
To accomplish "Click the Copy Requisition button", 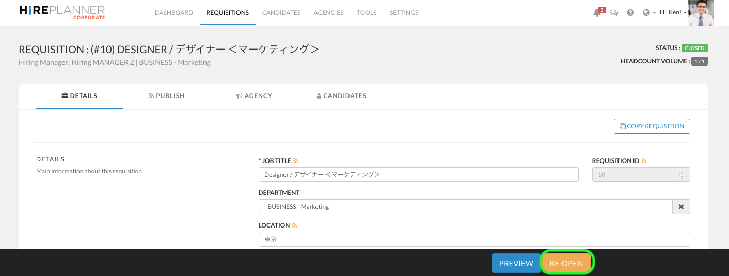I will click(652, 126).
